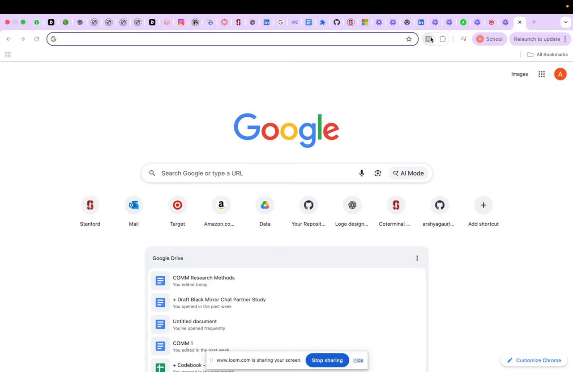Image resolution: width=573 pixels, height=372 pixels.
Task: Open the Chrome Extensions puzzle icon in toolbar
Action: click(x=443, y=39)
